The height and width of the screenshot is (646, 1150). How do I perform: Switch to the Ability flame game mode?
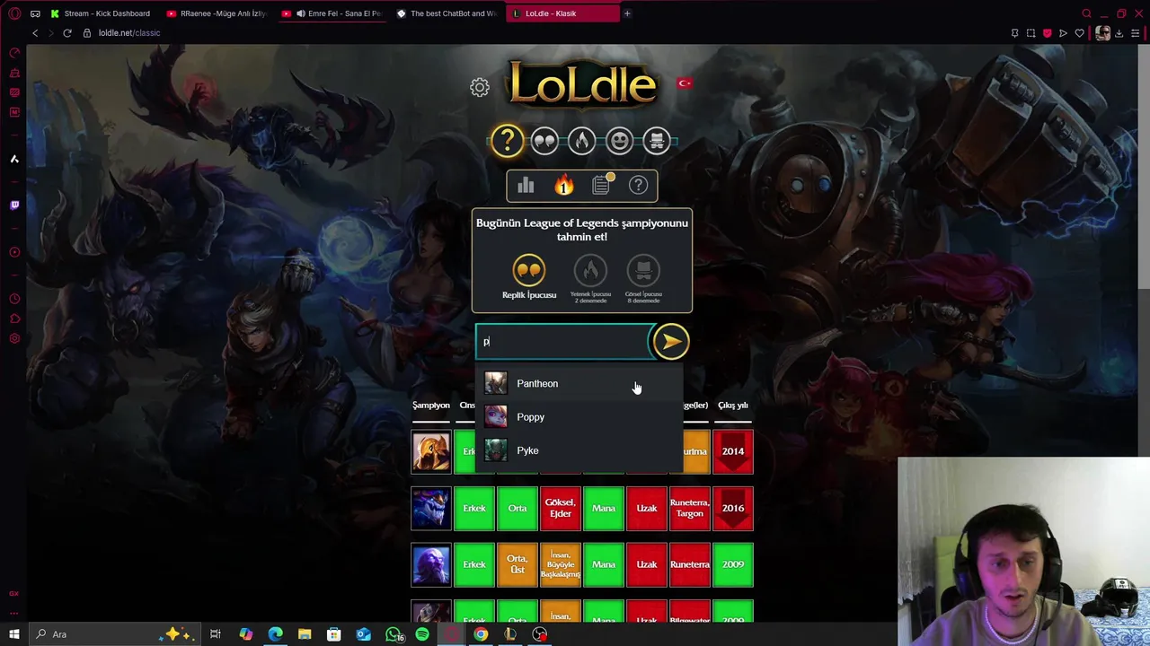582,141
